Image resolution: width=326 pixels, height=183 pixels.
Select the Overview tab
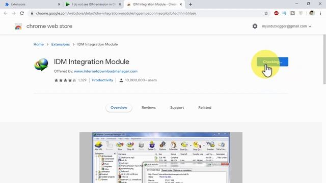click(x=119, y=108)
